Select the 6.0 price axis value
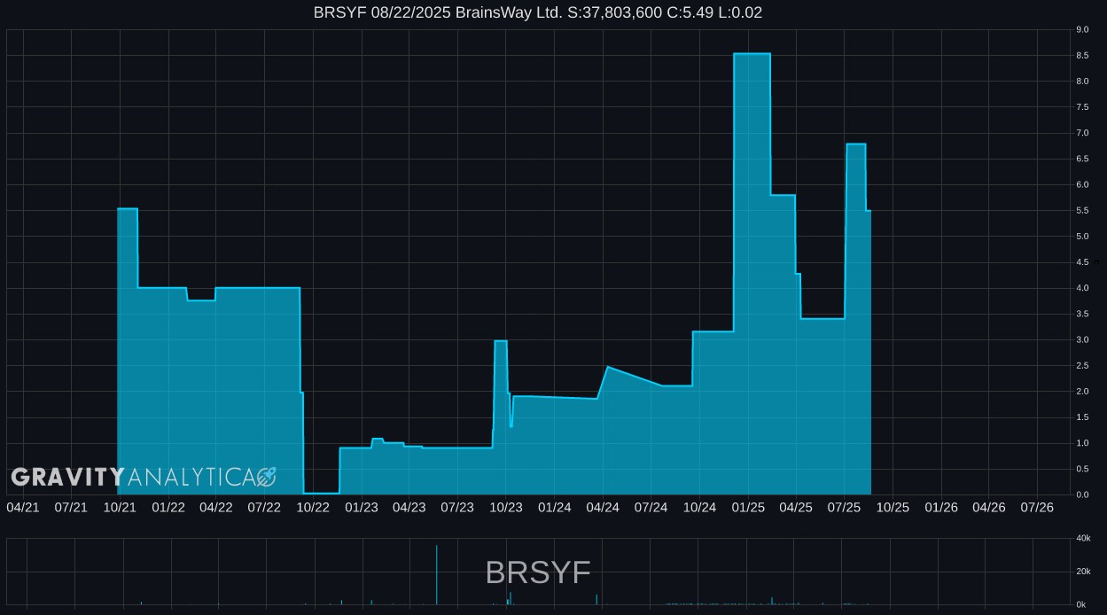Screen dimensions: 1107x615 pos(1082,185)
